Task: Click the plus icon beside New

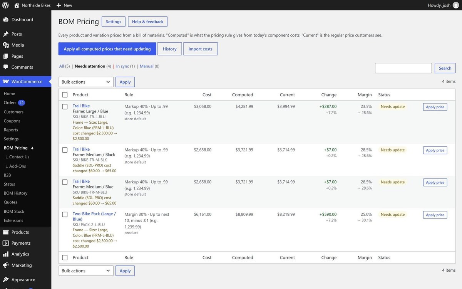Action: 59,5
